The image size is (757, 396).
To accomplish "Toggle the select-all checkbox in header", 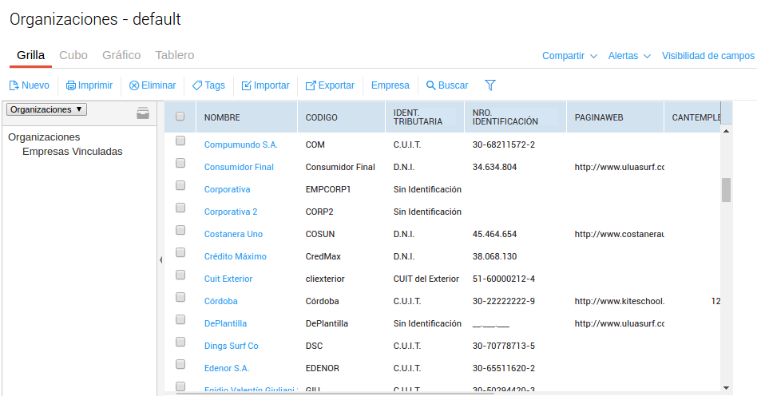I will [180, 117].
